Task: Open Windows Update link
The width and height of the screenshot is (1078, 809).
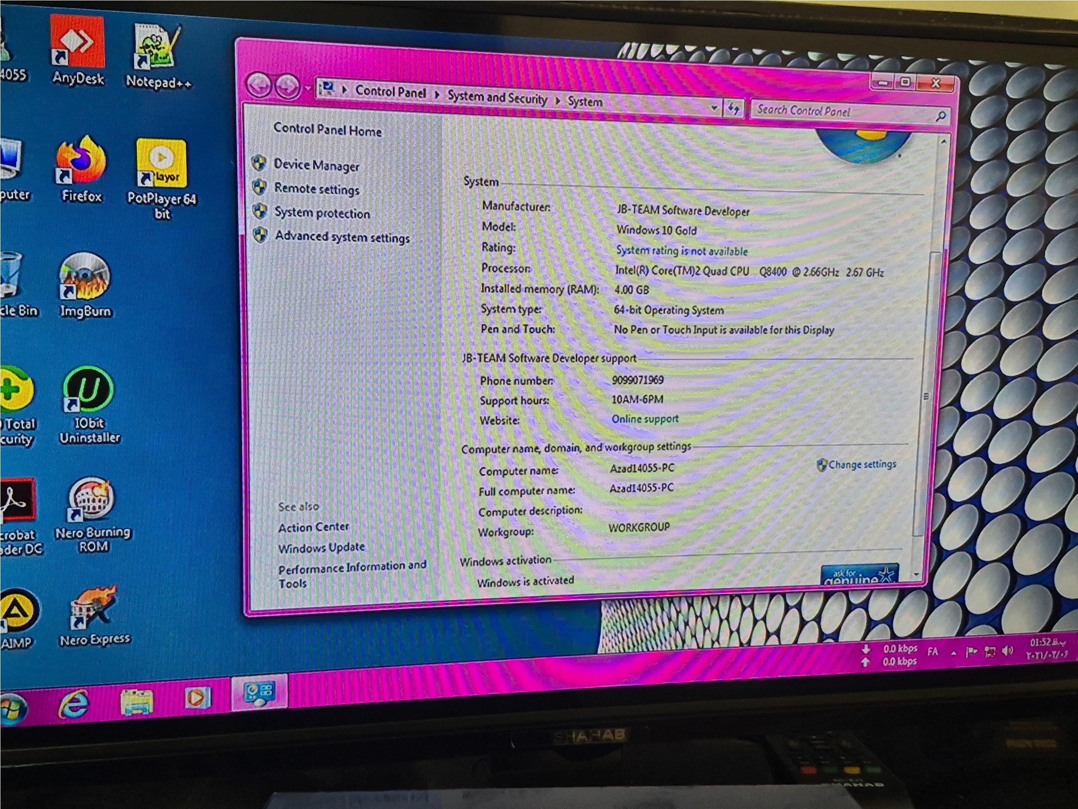Action: click(x=322, y=547)
